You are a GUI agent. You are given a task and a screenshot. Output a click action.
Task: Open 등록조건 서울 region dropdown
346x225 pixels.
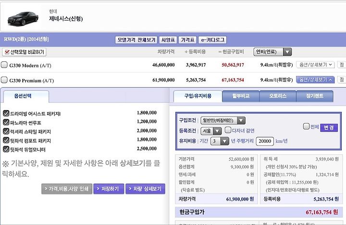[211, 131]
